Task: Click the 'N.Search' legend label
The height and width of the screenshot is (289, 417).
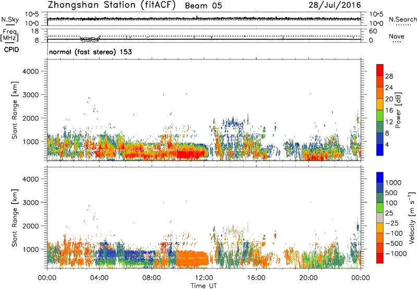Action: tap(402, 19)
